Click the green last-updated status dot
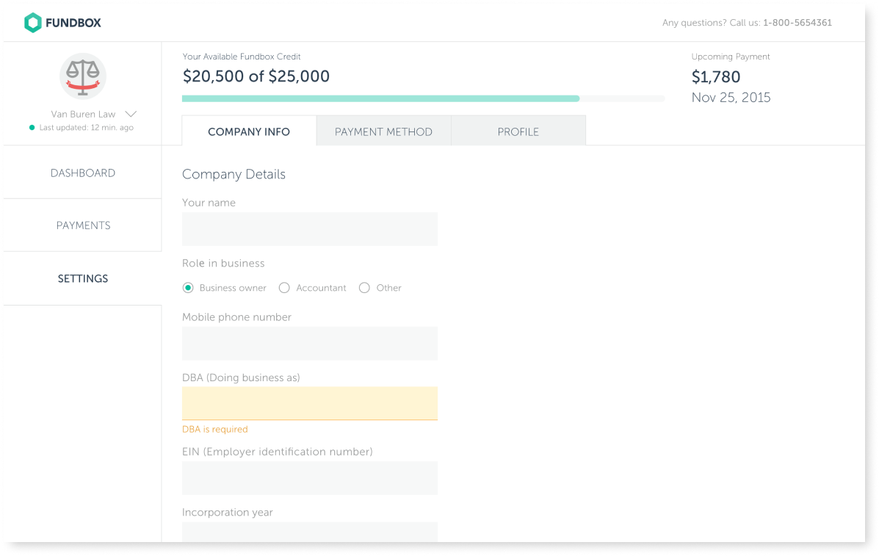Image resolution: width=879 pixels, height=556 pixels. [32, 128]
